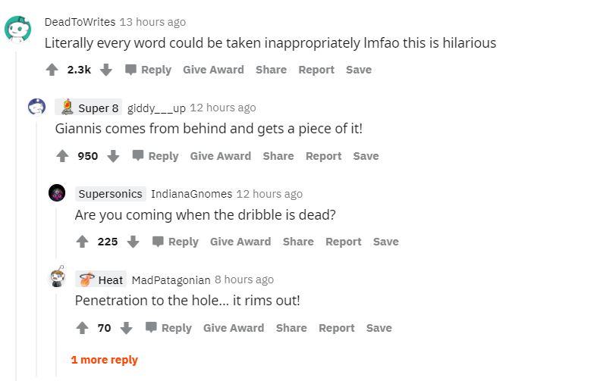Open MadPatagonian username link
Image resolution: width=600 pixels, height=381 pixels.
point(165,280)
